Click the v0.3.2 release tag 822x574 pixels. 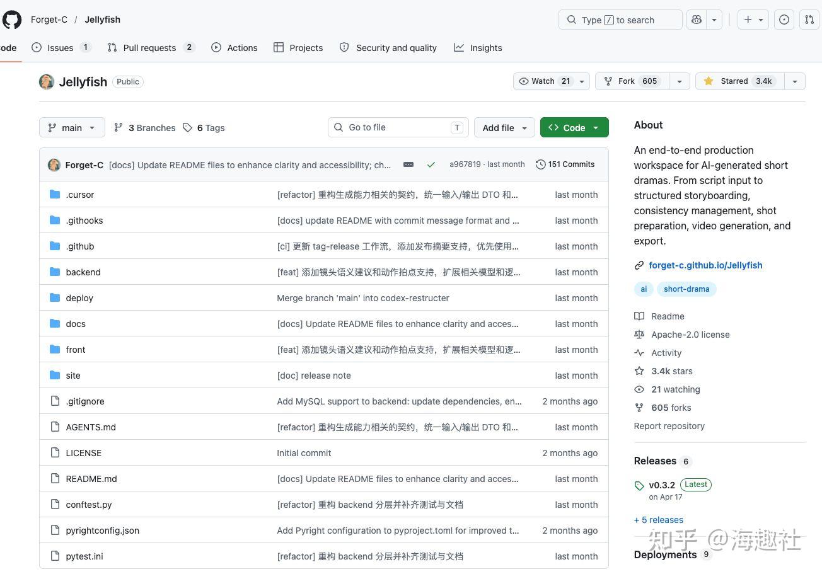662,485
